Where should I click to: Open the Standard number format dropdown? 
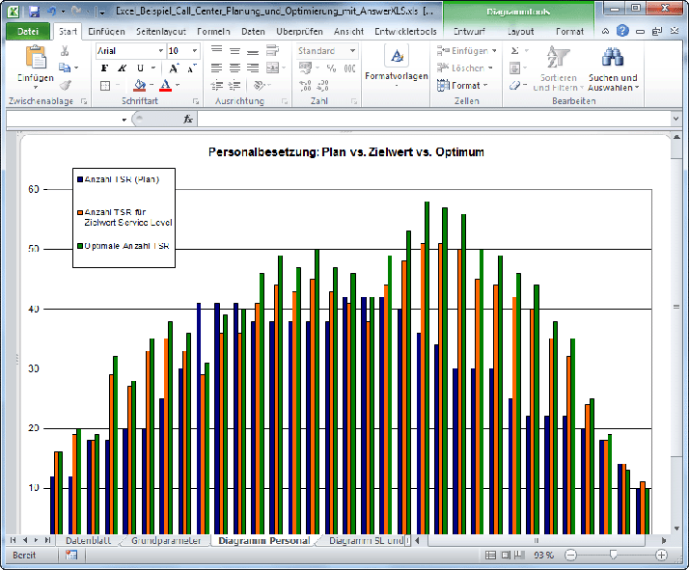[351, 50]
